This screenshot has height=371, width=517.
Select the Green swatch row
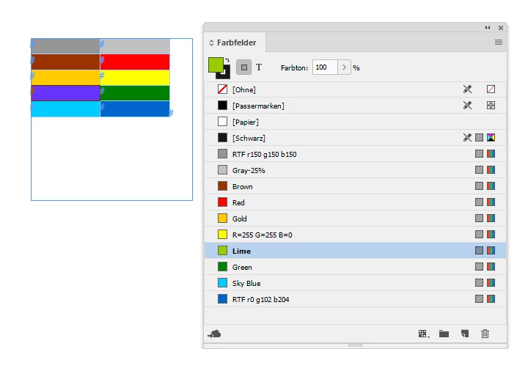[x=355, y=267]
